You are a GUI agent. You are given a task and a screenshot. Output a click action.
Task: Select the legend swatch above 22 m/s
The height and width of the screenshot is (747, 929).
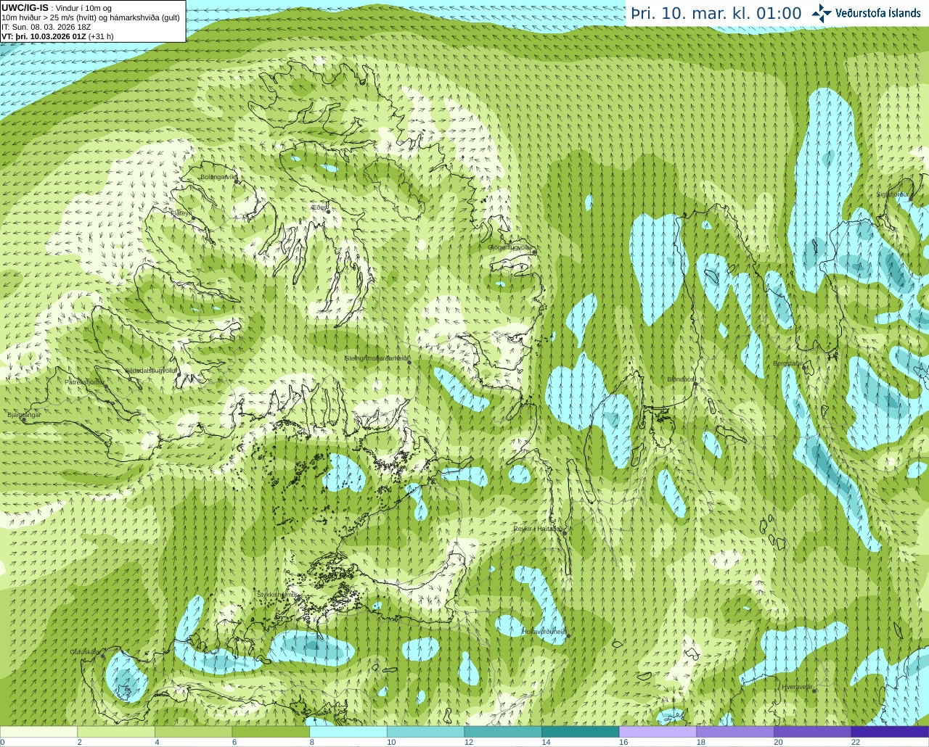pyautogui.click(x=890, y=731)
